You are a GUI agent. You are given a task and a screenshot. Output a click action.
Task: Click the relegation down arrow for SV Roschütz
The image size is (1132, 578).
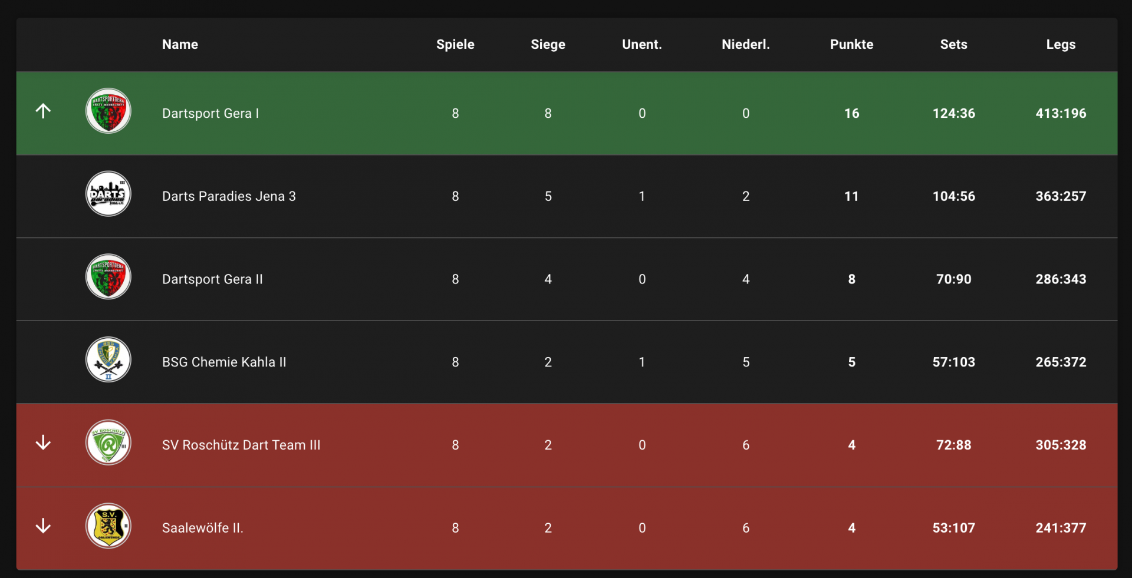pos(43,442)
